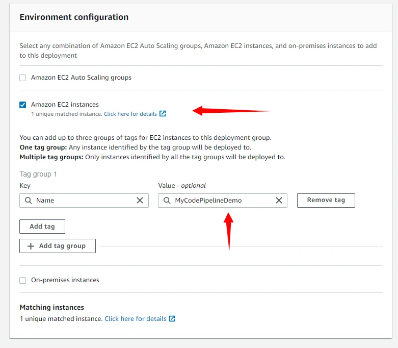Uncheck the Amazon EC2 instances checkbox

pyautogui.click(x=22, y=105)
